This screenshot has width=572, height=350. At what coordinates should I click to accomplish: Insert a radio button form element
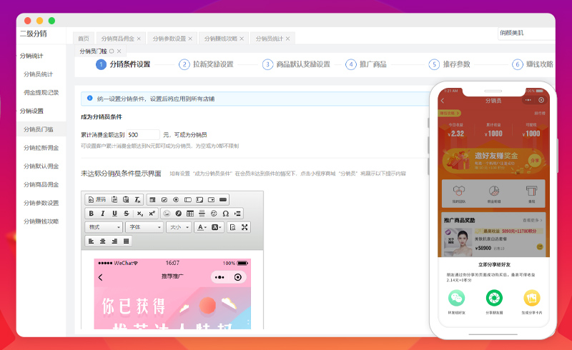click(176, 199)
